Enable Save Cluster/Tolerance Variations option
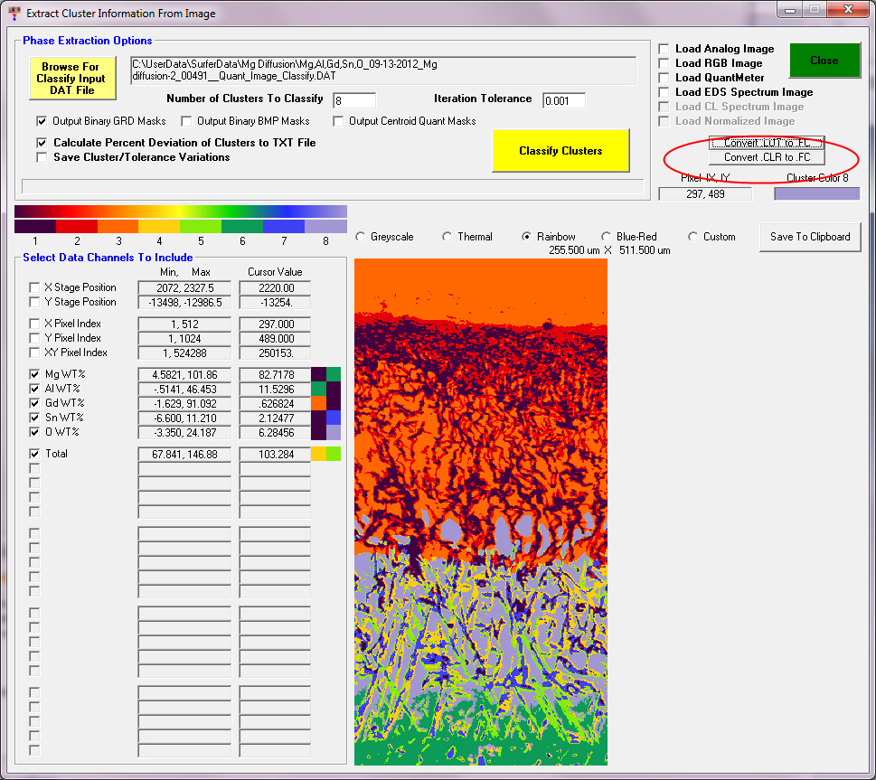This screenshot has height=780, width=876. point(42,157)
